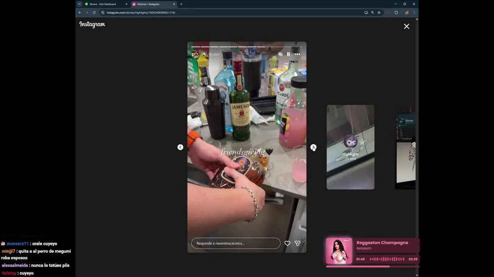View site information icon in address bar

pos(103,13)
